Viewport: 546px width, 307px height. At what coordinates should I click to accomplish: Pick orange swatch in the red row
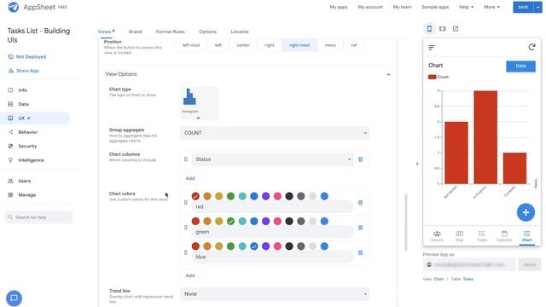coord(207,196)
